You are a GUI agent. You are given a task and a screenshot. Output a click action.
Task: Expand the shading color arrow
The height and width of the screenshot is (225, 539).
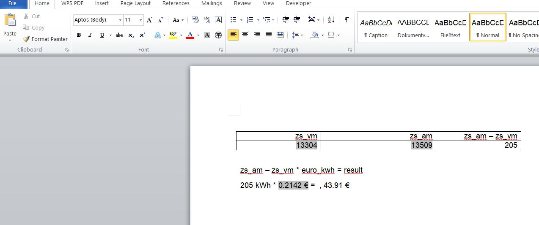click(x=322, y=35)
